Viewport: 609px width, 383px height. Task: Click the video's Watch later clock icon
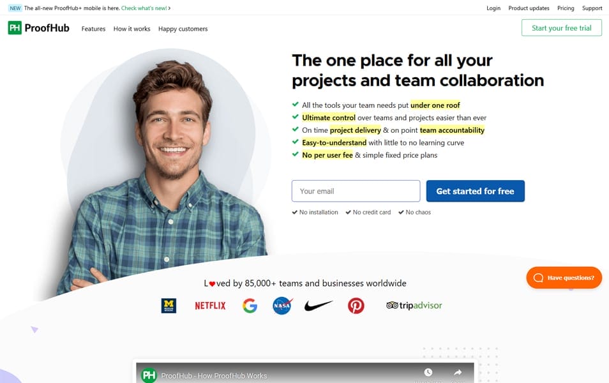coord(428,372)
